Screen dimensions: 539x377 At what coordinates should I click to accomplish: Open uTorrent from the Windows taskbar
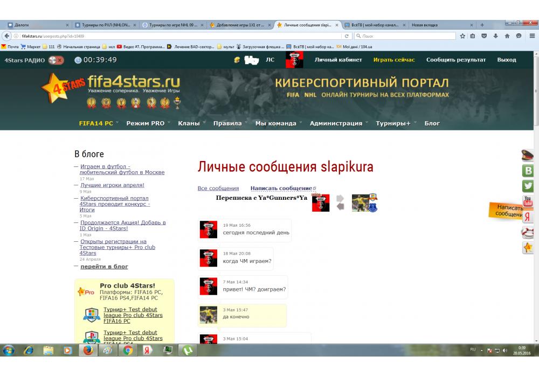(188, 350)
